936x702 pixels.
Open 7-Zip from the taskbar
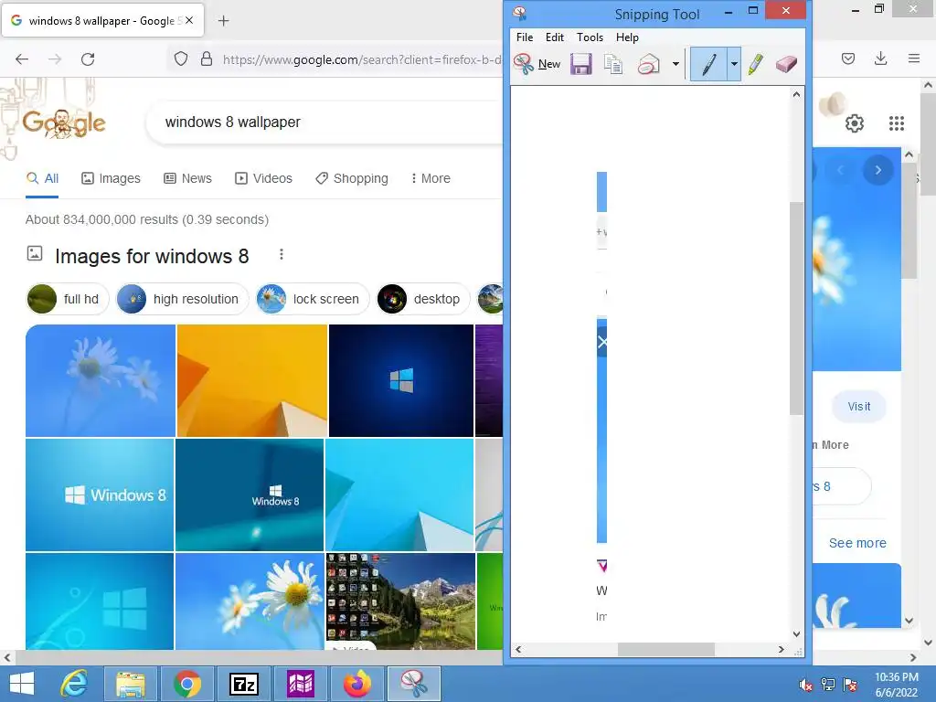pos(244,684)
